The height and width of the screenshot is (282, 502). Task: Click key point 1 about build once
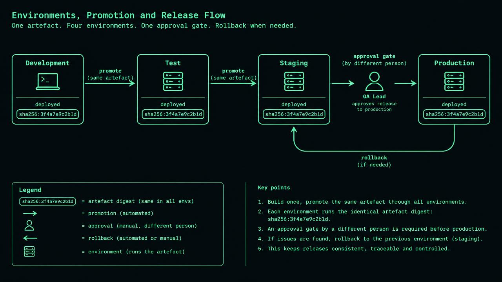(362, 202)
